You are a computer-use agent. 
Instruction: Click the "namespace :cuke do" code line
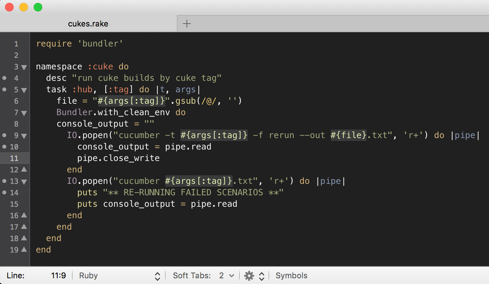(82, 67)
